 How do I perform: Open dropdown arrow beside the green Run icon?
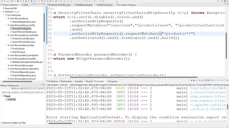click(x=29, y=1)
